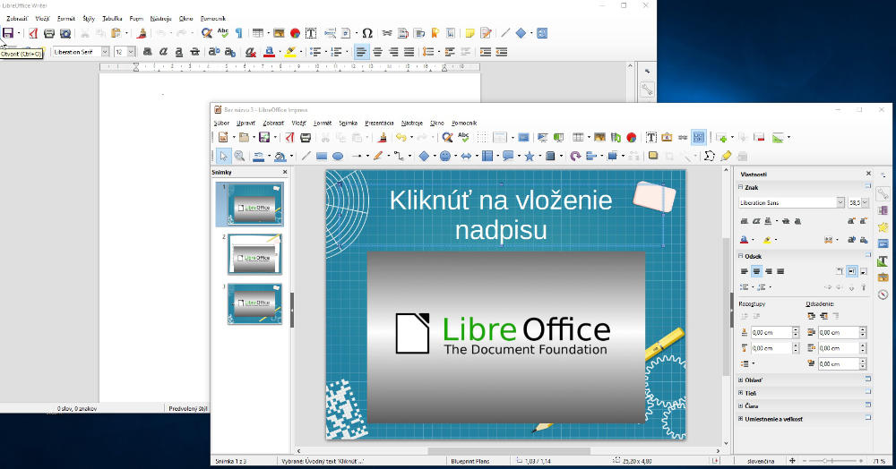Click Rotate tool in Impress
Image resolution: width=896 pixels, height=469 pixels.
(x=575, y=156)
